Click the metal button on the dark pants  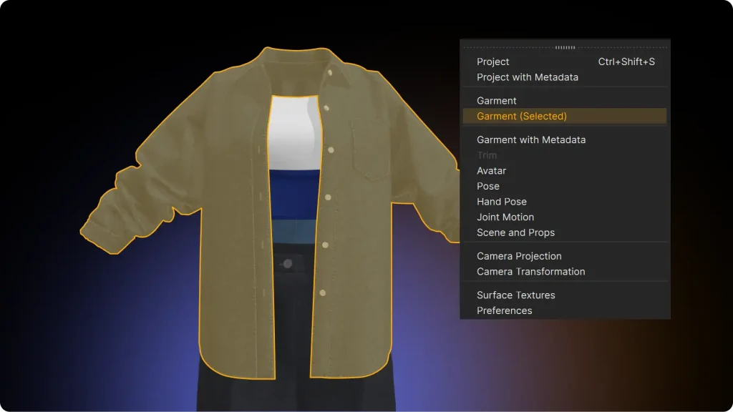(x=287, y=264)
